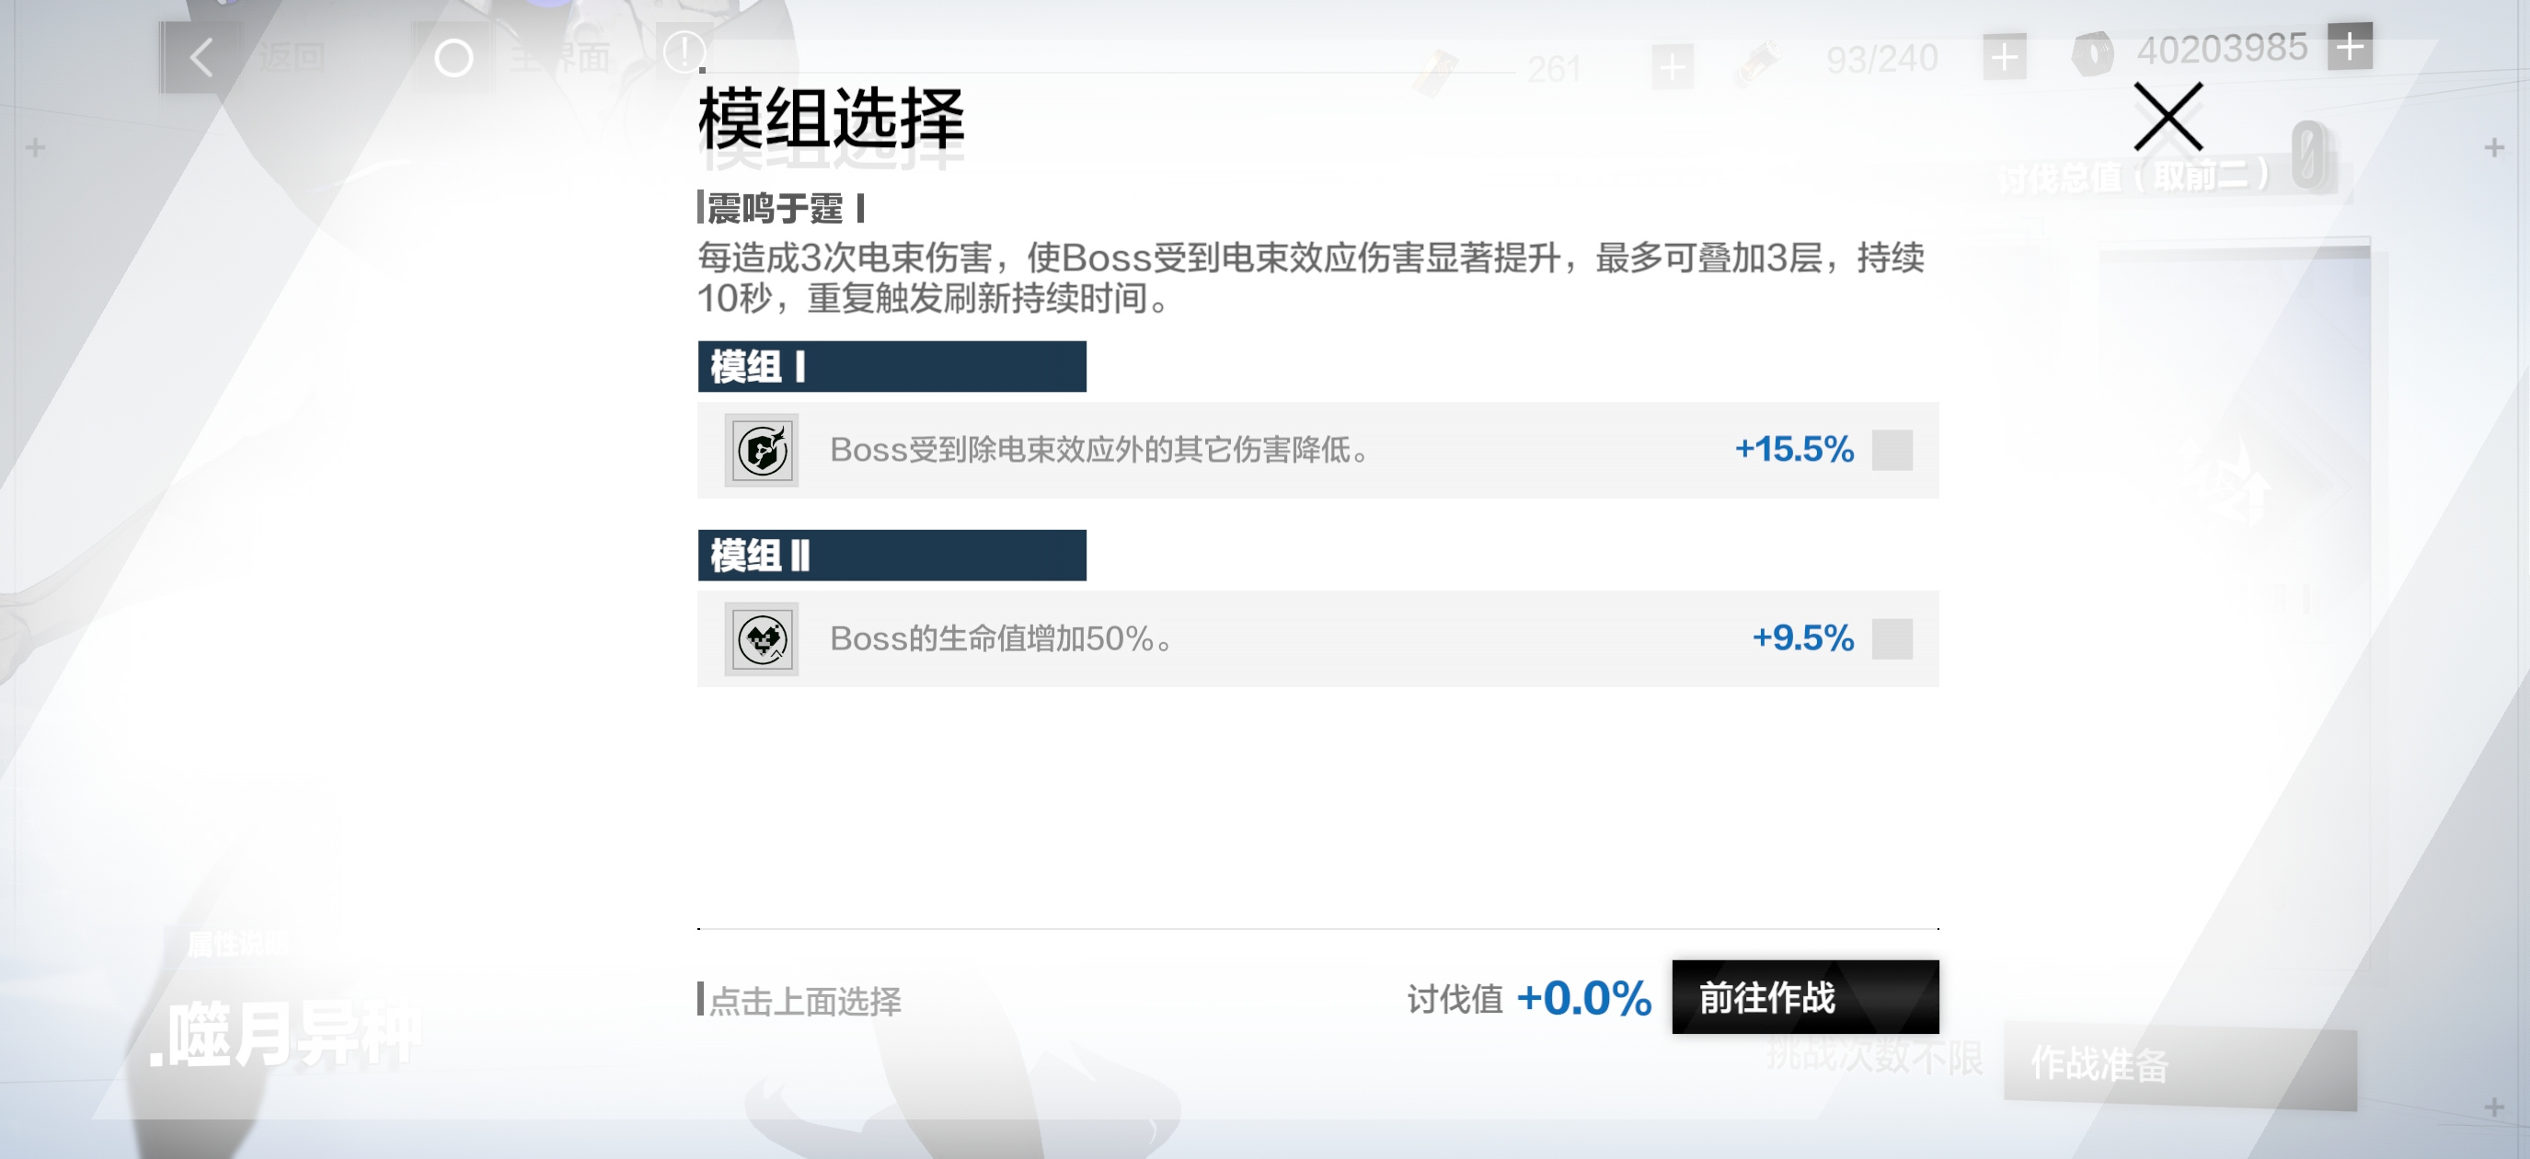Toggle the 讨伐总值 switch
2530x1159 pixels.
tap(2309, 155)
